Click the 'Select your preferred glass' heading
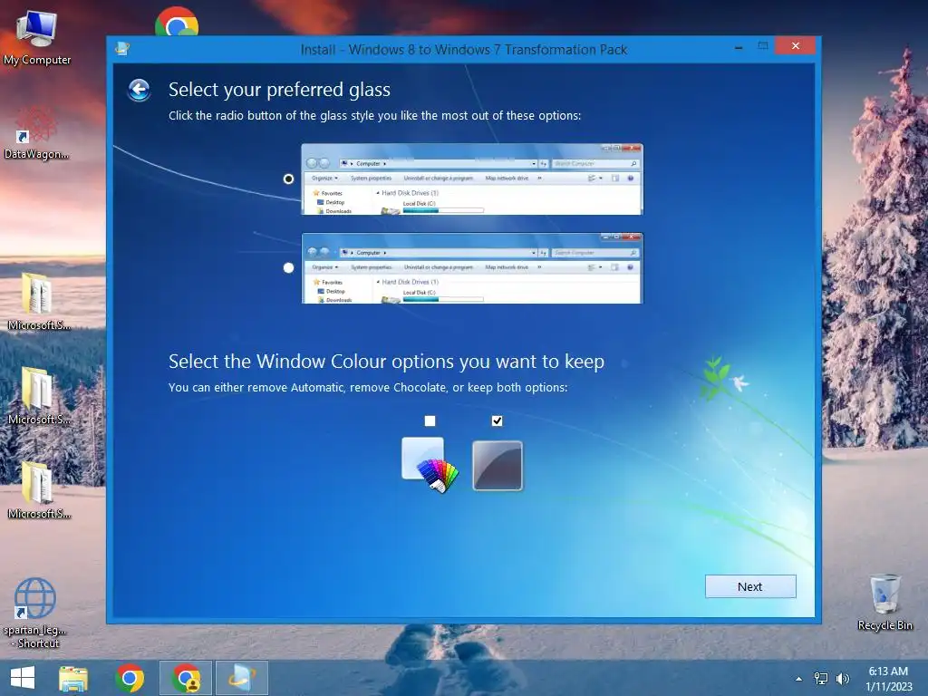The width and height of the screenshot is (928, 696). coord(279,90)
